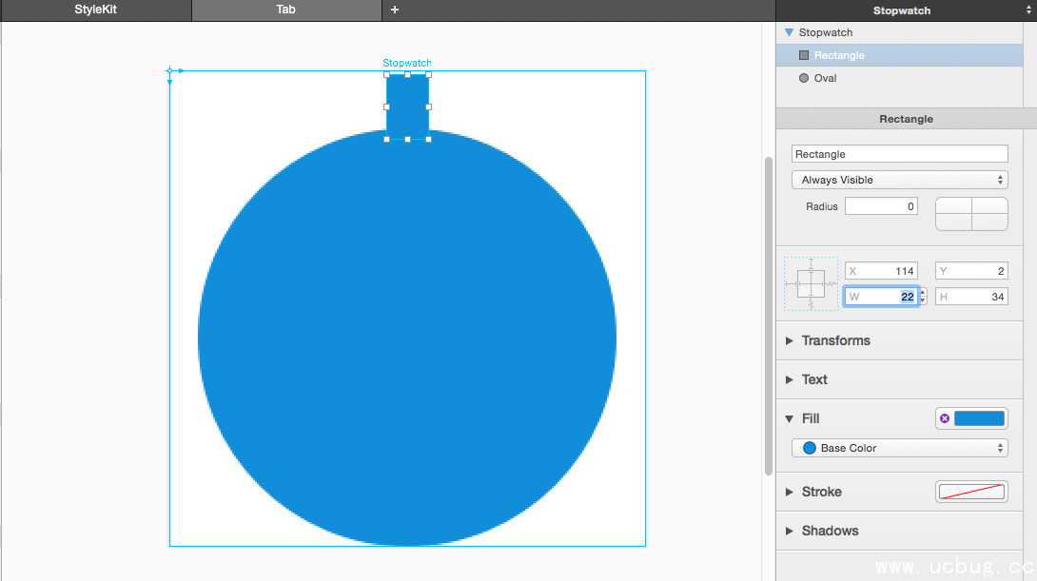Click the Radius input field

point(881,206)
